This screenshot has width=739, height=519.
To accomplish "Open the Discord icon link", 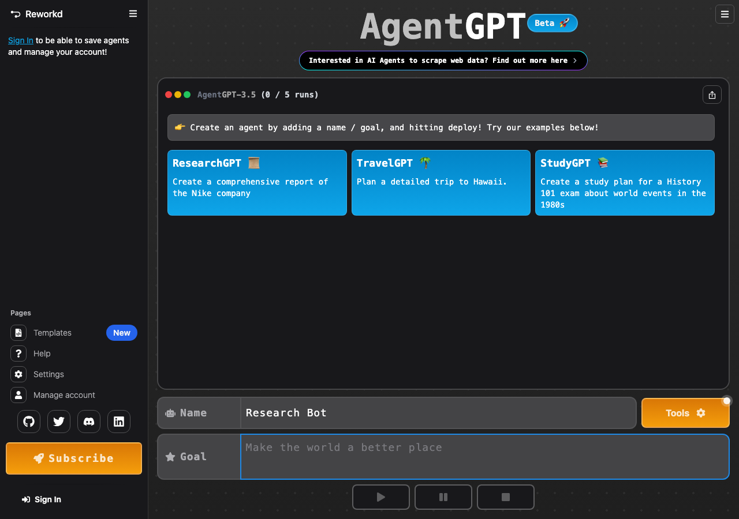I will [x=89, y=422].
